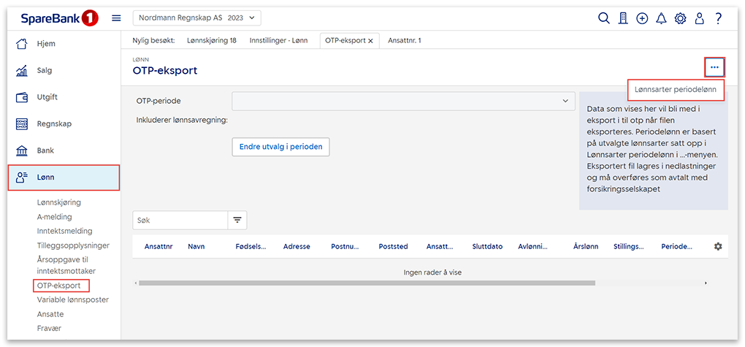Click the Søk search input field
The width and height of the screenshot is (745, 347).
[x=180, y=220]
